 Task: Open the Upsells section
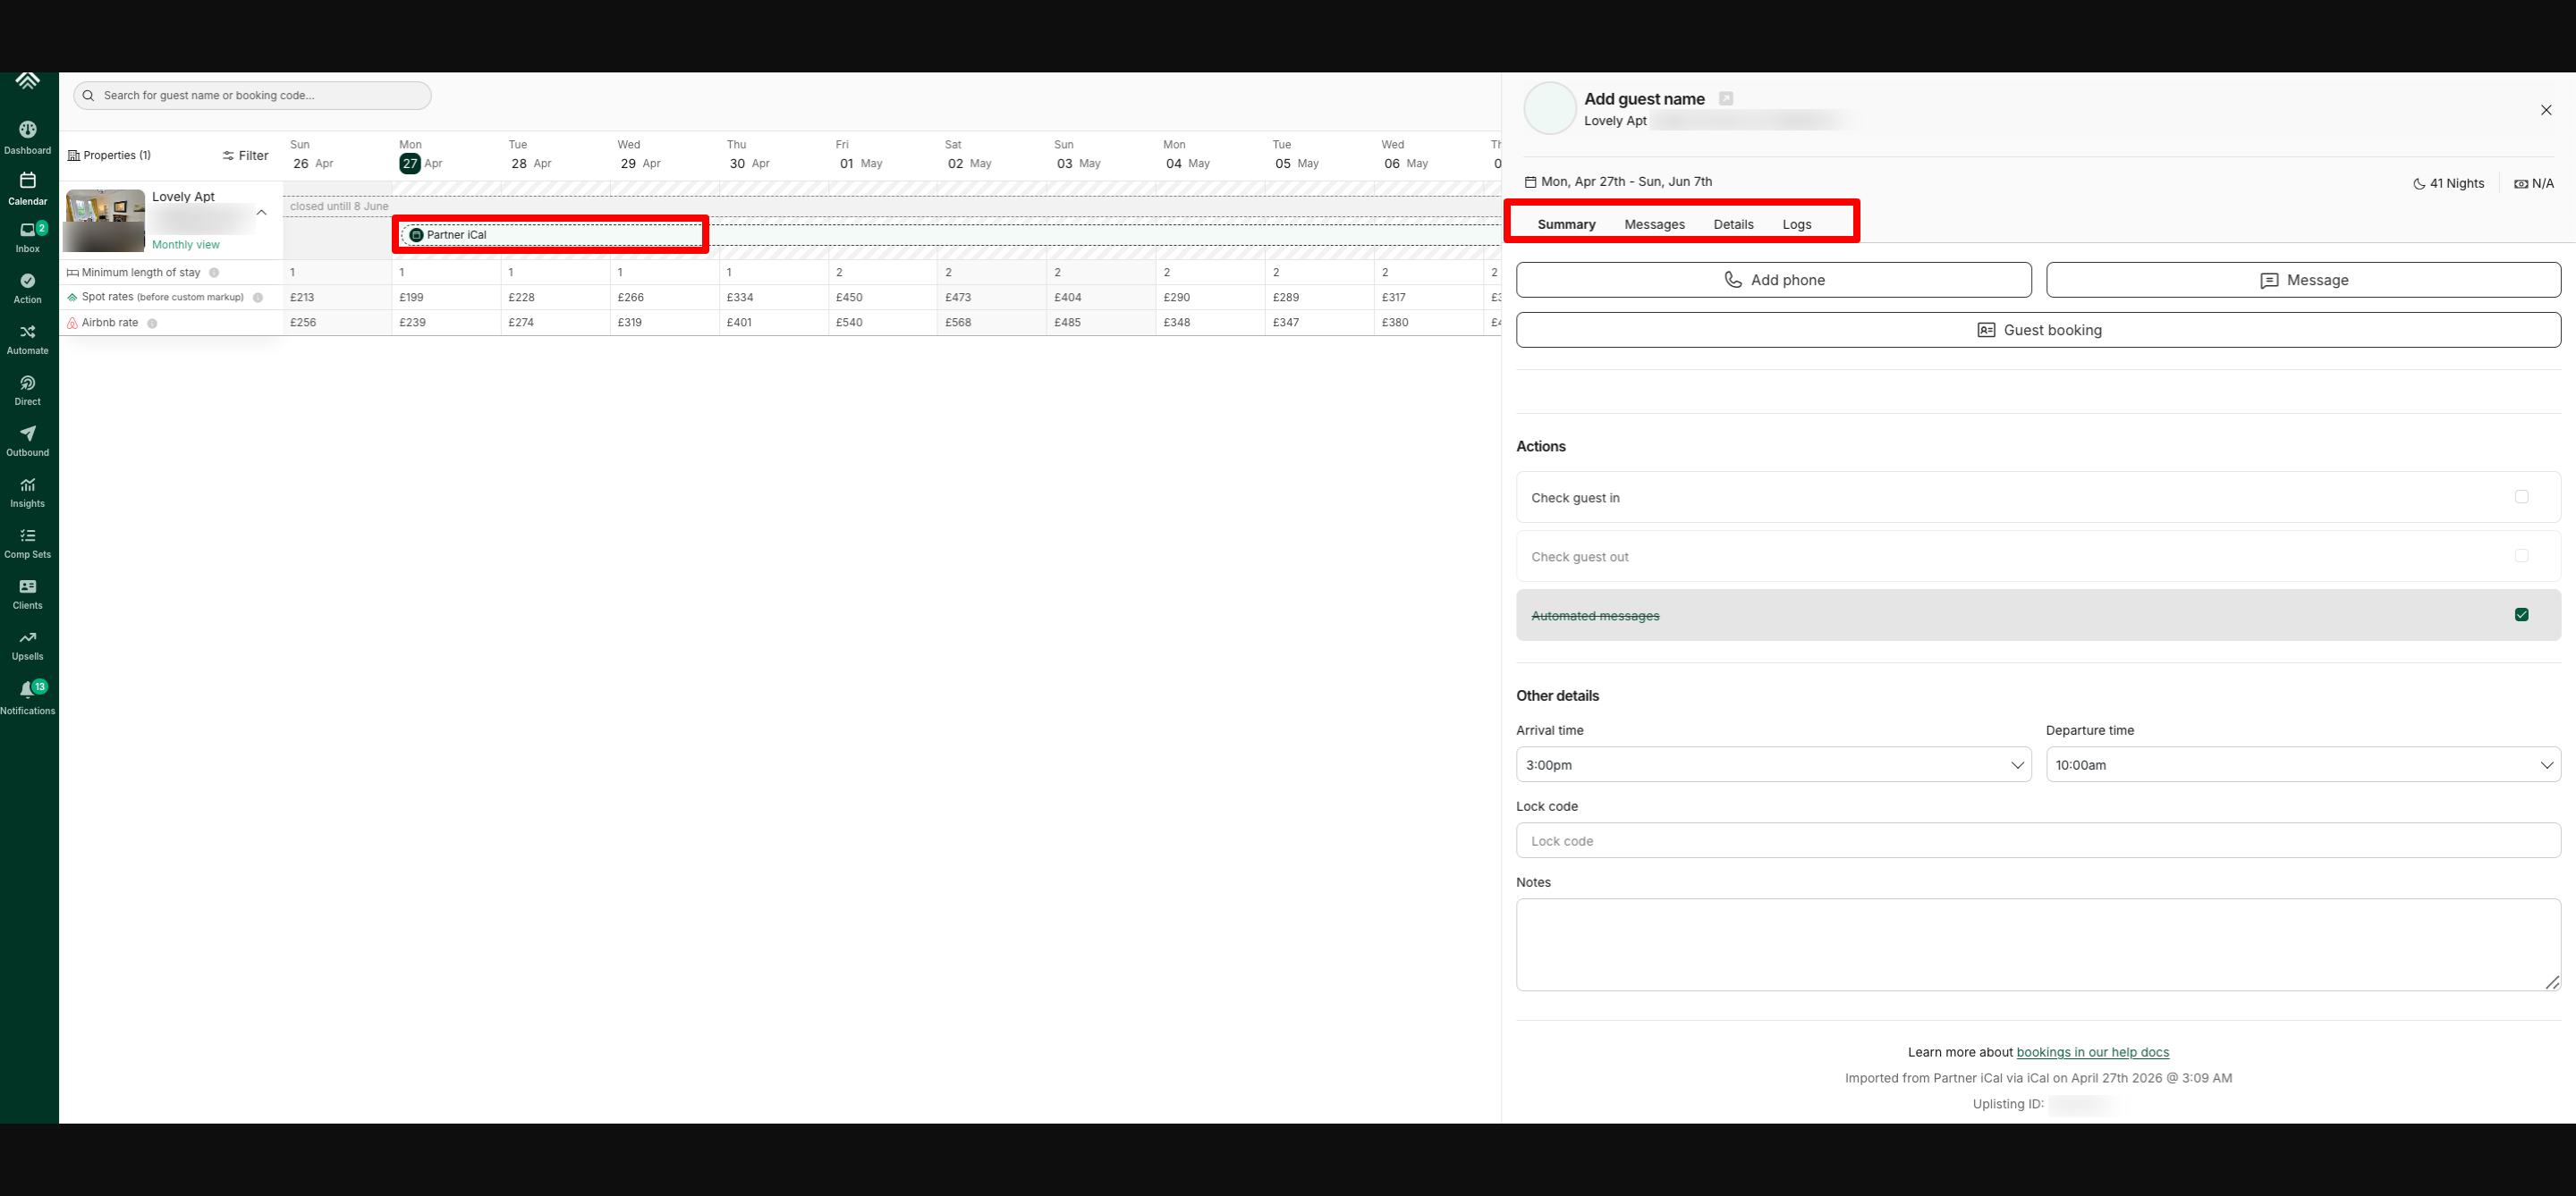pos(27,644)
